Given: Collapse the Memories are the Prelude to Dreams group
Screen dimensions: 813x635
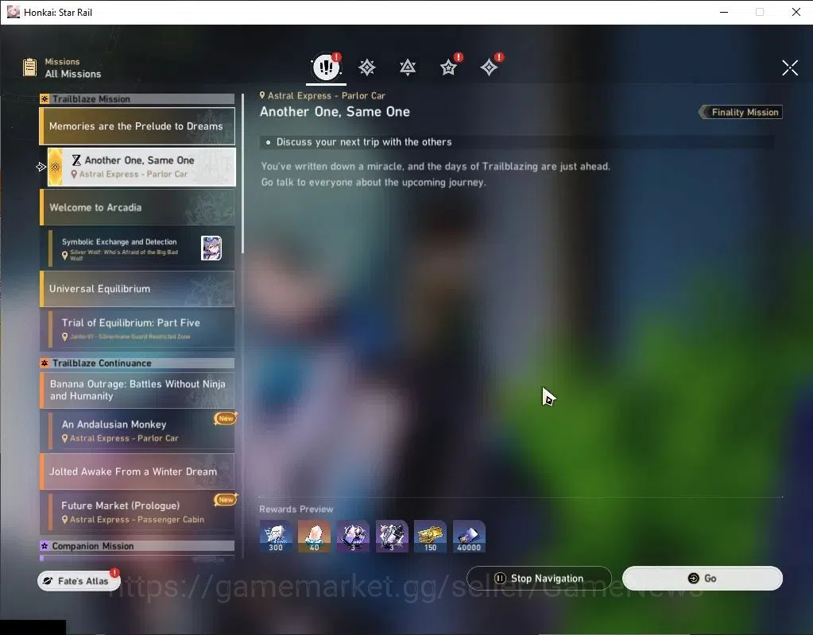Looking at the screenshot, I should pos(137,126).
